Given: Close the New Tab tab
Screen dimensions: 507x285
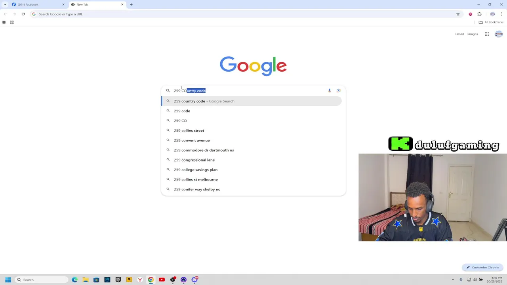Looking at the screenshot, I should 122,4.
